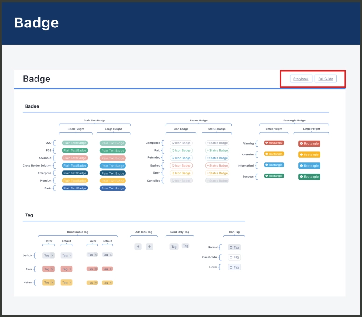Select the large-height Premium Plain Text Badge
The image size is (362, 317).
click(113, 181)
